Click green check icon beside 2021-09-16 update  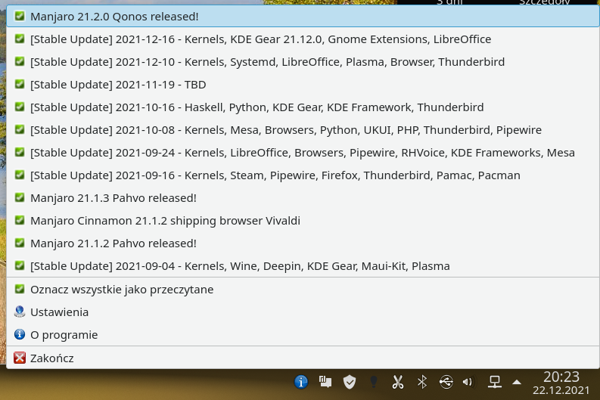20,175
